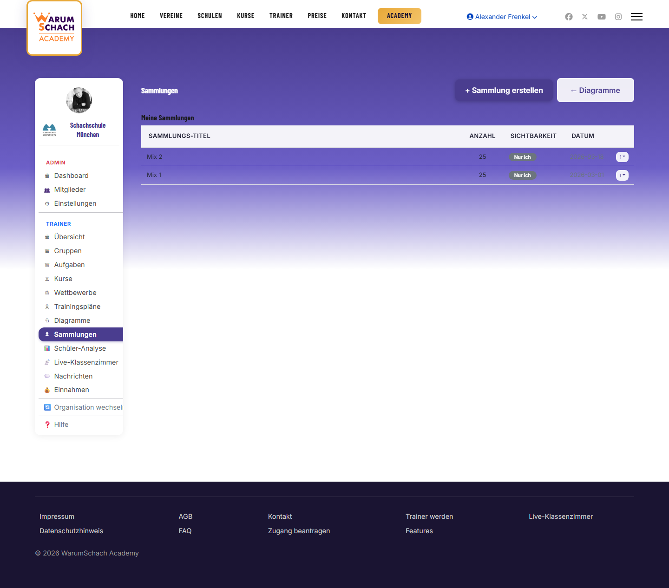
Task: Open Hilfe in the sidebar
Action: (x=61, y=425)
